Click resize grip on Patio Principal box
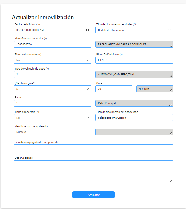 tap(171, 105)
